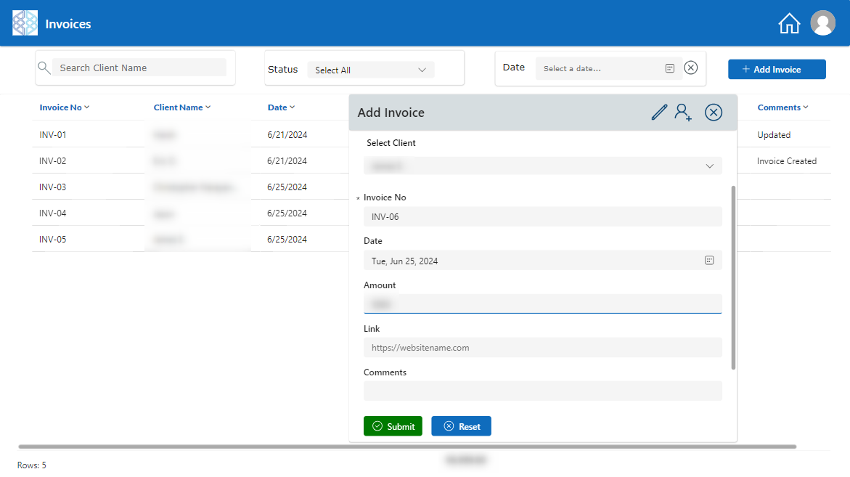
Task: Click the horizontal scrollbar at bottom
Action: pyautogui.click(x=406, y=447)
